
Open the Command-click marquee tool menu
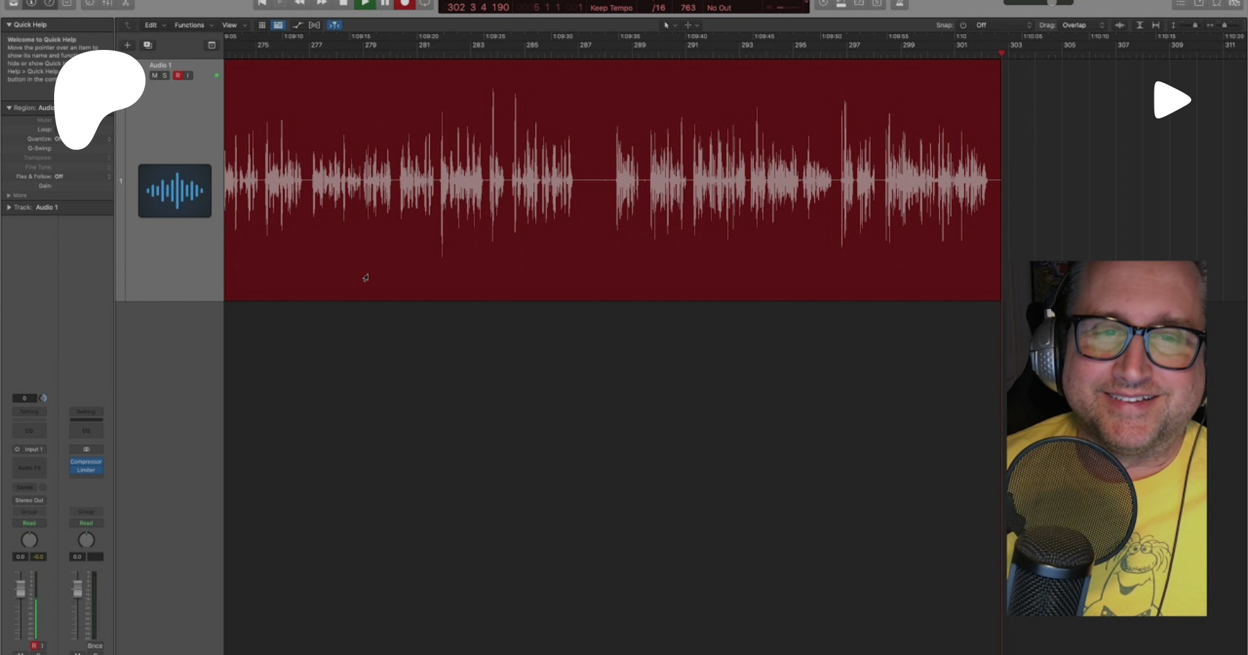tap(691, 25)
